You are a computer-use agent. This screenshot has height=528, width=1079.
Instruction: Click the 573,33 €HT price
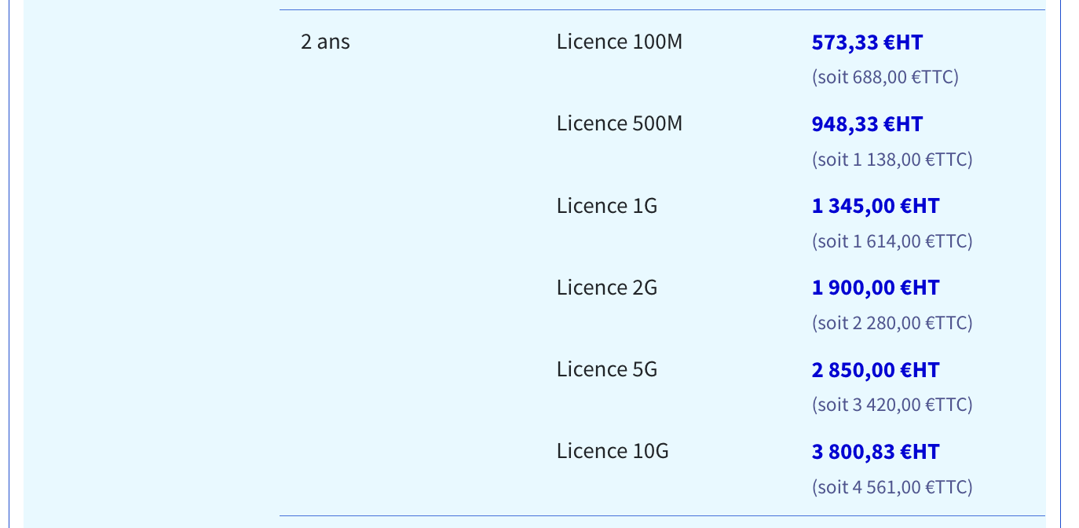867,42
